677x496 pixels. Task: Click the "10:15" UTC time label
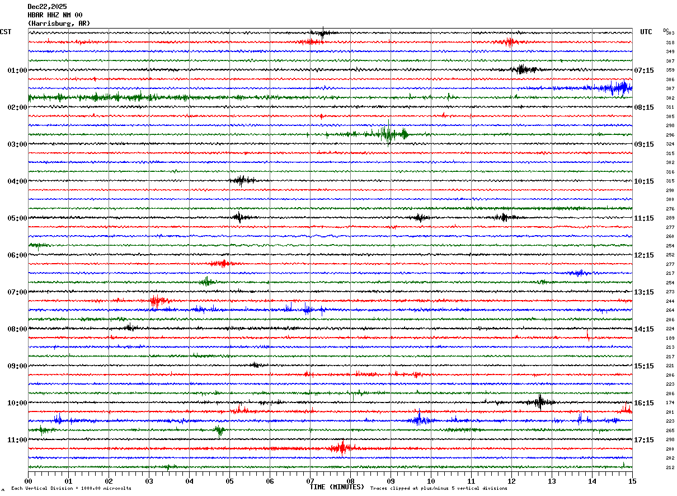645,181
